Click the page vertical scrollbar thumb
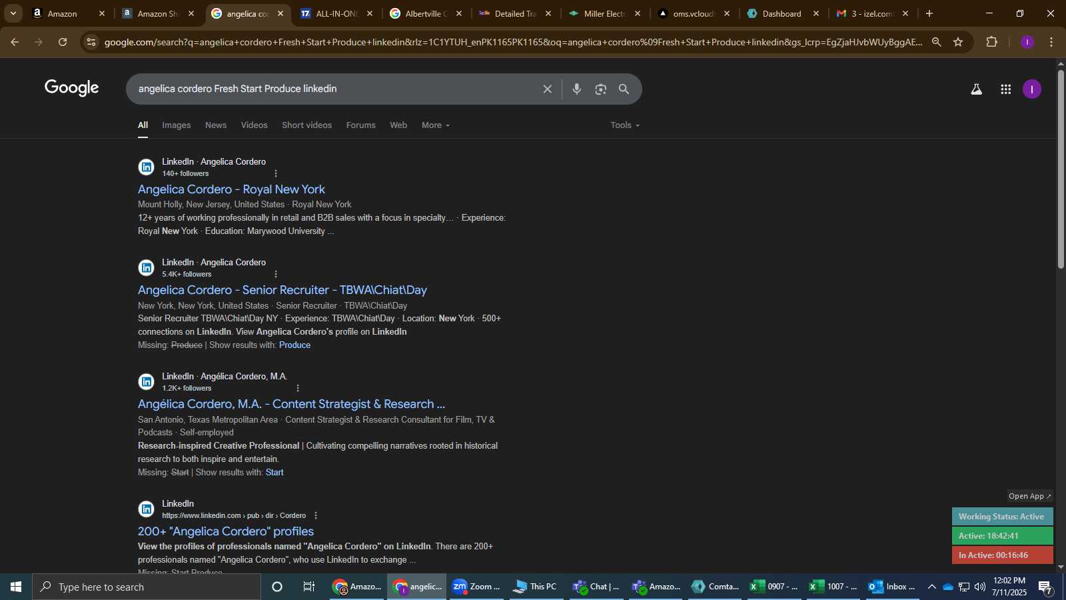This screenshot has height=600, width=1066. (1061, 169)
